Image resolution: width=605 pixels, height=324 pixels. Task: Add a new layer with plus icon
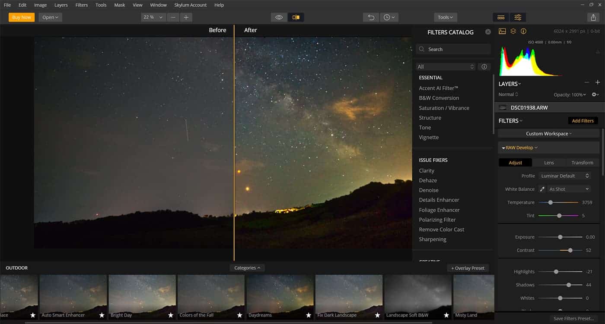(598, 82)
